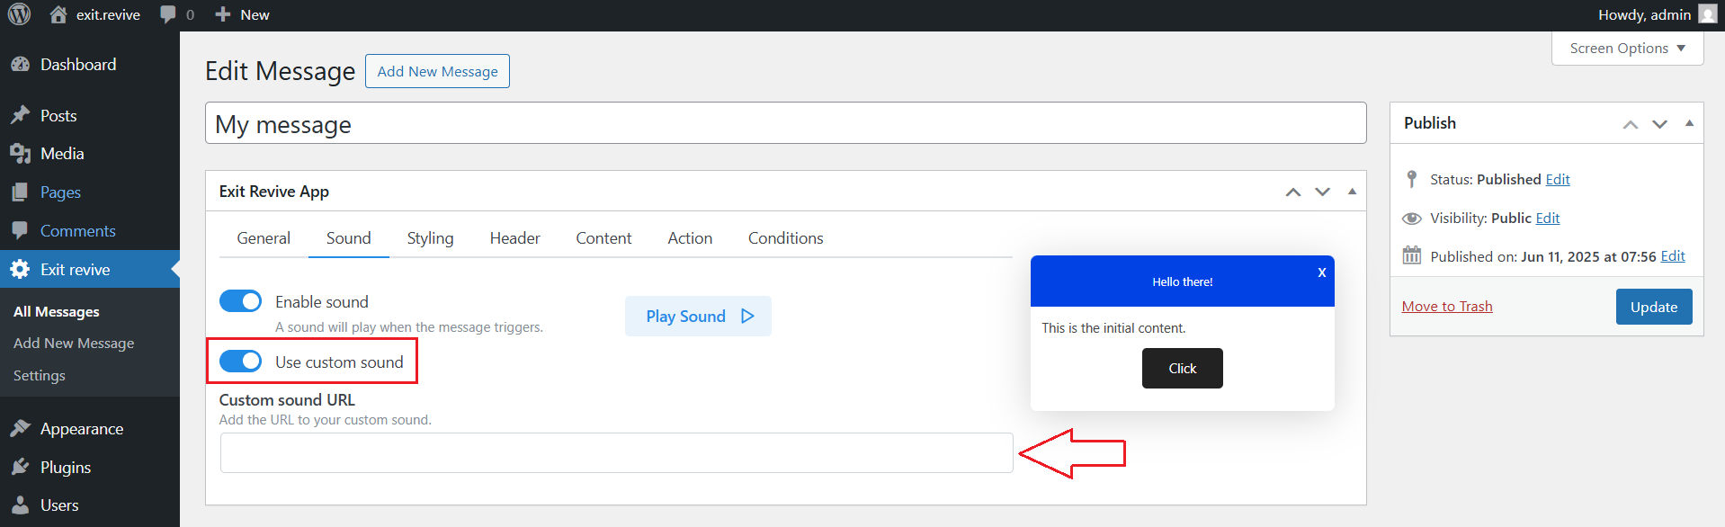Open Dashboard from the sidebar
Image resolution: width=1725 pixels, height=527 pixels.
click(77, 65)
